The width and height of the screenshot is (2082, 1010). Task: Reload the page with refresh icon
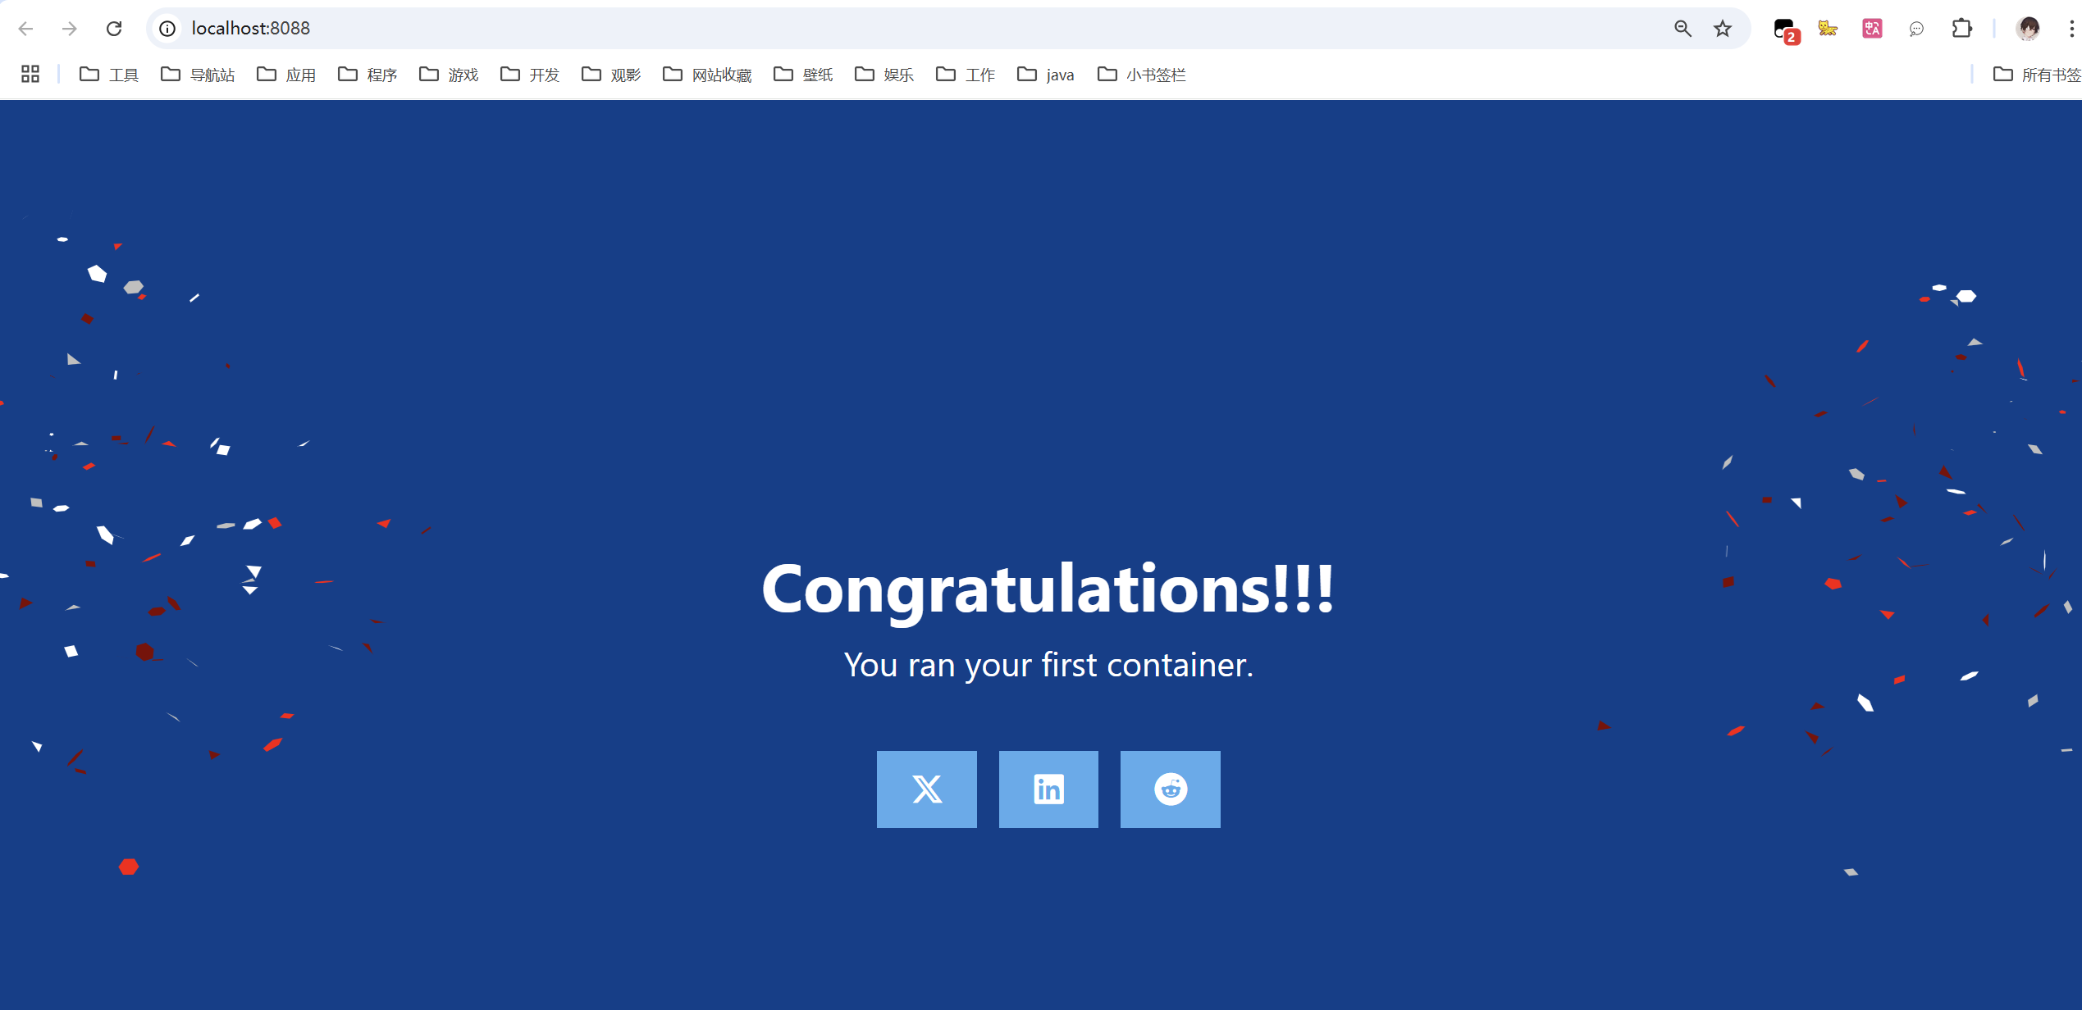[114, 29]
